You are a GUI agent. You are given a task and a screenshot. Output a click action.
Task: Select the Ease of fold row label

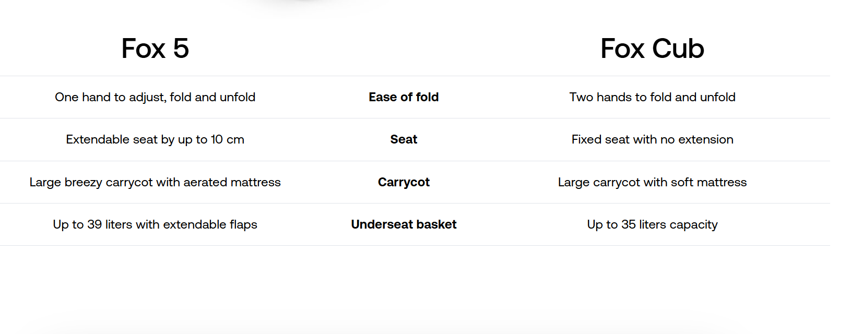pyautogui.click(x=404, y=97)
